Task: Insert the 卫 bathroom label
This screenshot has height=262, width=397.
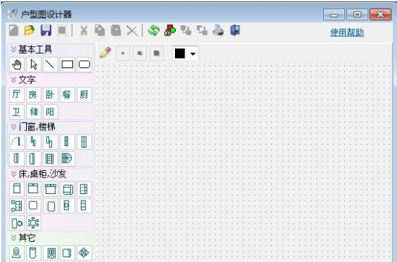Action: click(x=17, y=111)
